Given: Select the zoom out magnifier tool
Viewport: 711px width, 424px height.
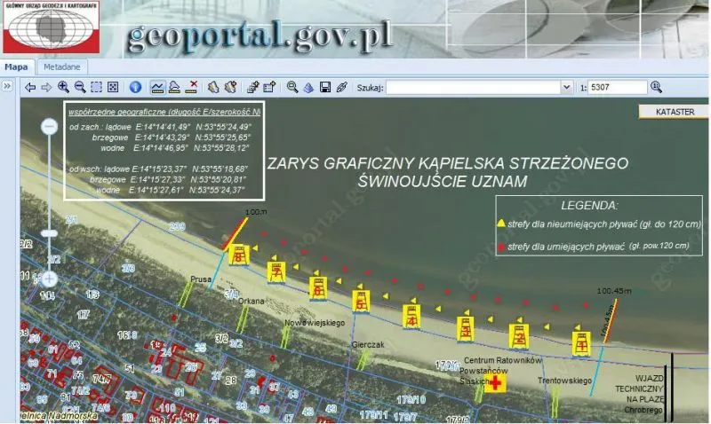Looking at the screenshot, I should coord(80,87).
